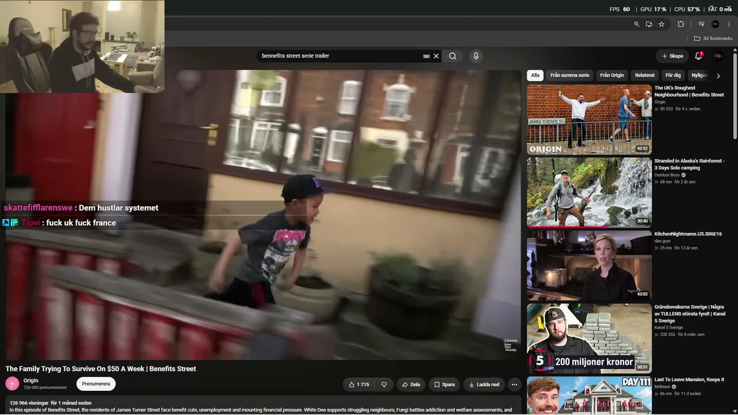
Task: Click the page vertical scrollbar
Action: 735,96
